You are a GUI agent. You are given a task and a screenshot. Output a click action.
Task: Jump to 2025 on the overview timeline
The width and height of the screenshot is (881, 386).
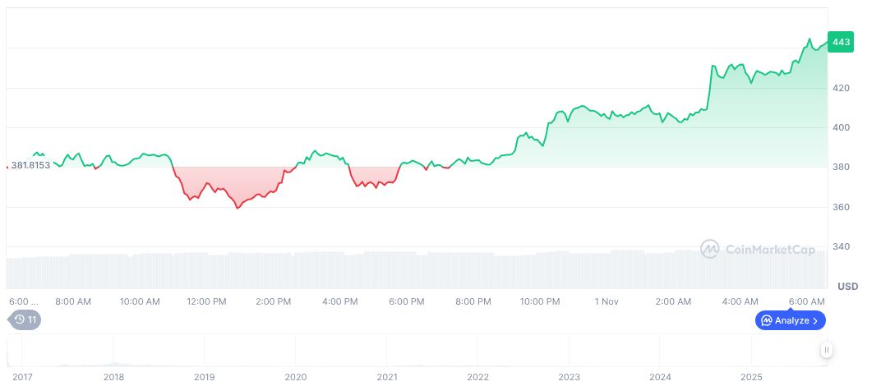[751, 377]
